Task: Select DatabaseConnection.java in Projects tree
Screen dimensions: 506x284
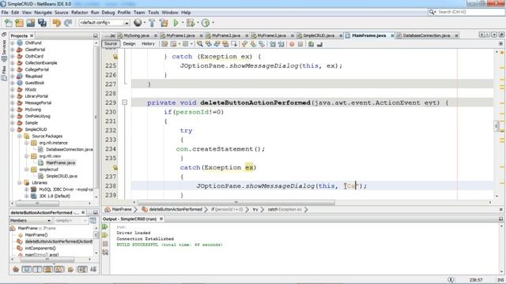Action: [x=69, y=149]
